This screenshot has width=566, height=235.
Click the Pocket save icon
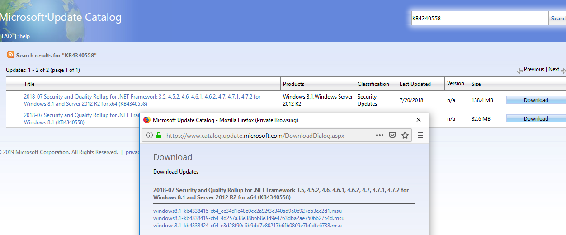coord(393,136)
